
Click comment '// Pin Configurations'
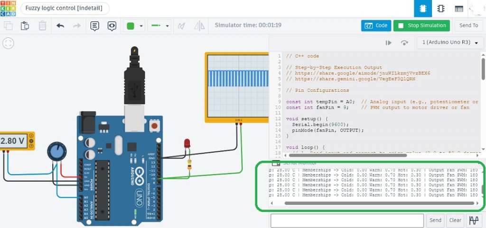318,90
